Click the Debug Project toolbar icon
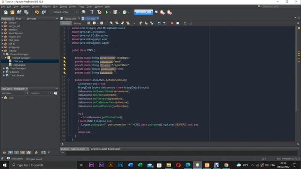 (115, 13)
